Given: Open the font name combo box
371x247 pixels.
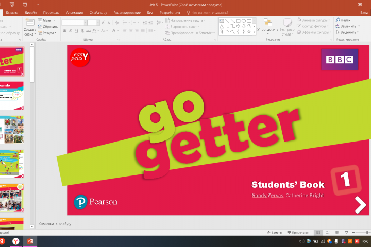Looking at the screenshot, I should coord(74,23).
